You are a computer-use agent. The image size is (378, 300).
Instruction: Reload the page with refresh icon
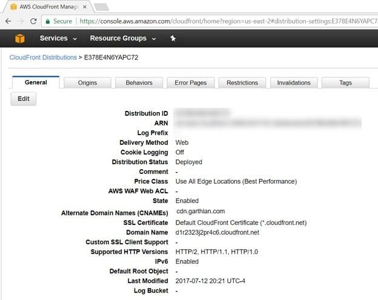(33, 21)
